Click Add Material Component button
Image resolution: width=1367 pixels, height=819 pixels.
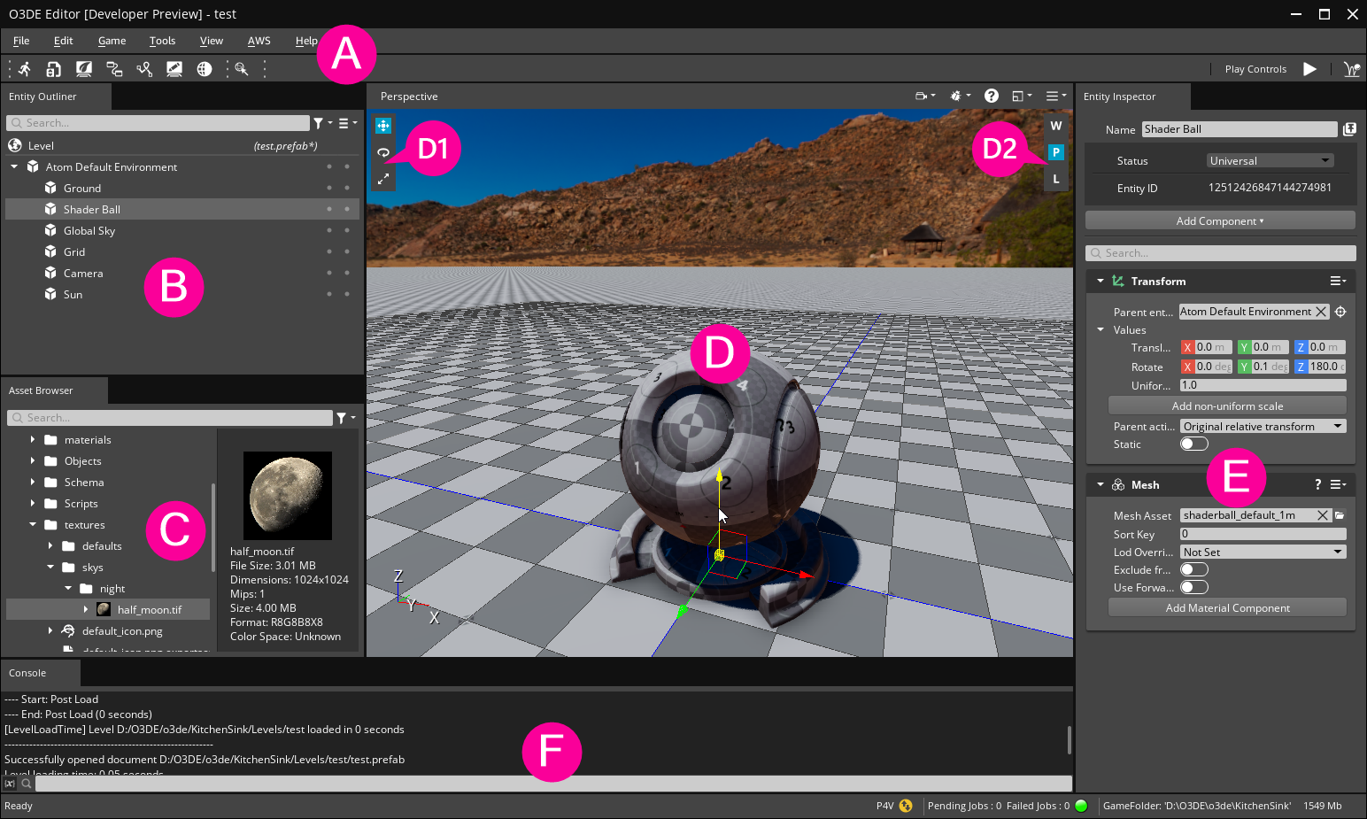[x=1227, y=607]
